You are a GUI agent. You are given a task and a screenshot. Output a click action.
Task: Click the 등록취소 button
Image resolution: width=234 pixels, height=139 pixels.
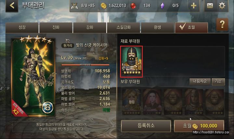pos(146,126)
